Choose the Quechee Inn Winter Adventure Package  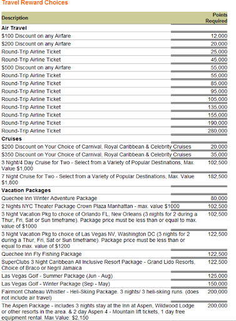pyautogui.click(x=49, y=198)
